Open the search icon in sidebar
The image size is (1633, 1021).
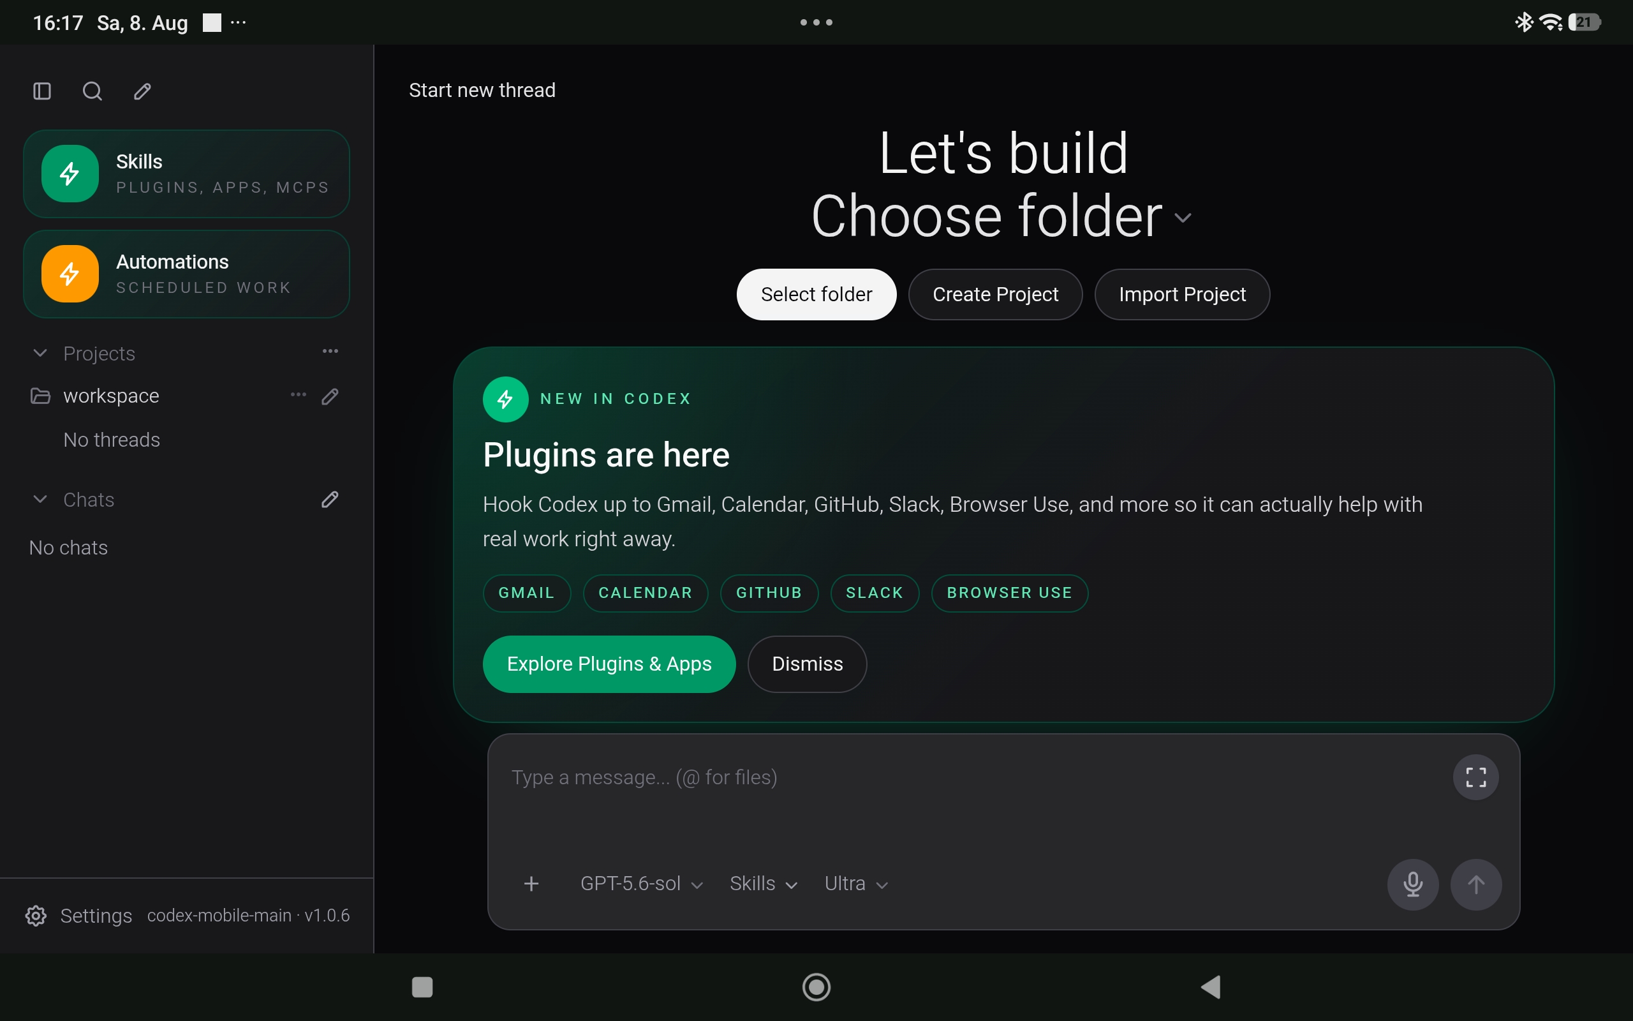(92, 91)
